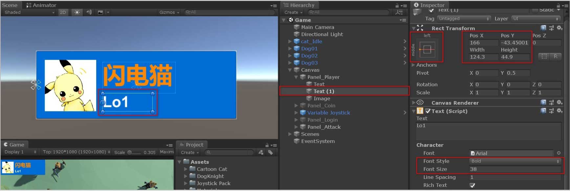This screenshot has width=570, height=191.
Task: Select the Panel_Attack hierarchy item
Action: pyautogui.click(x=324, y=127)
